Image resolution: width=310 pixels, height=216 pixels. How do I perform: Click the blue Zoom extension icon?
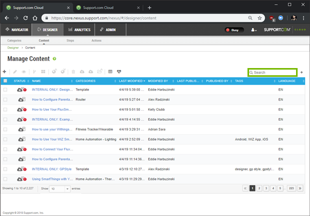[x=281, y=18]
